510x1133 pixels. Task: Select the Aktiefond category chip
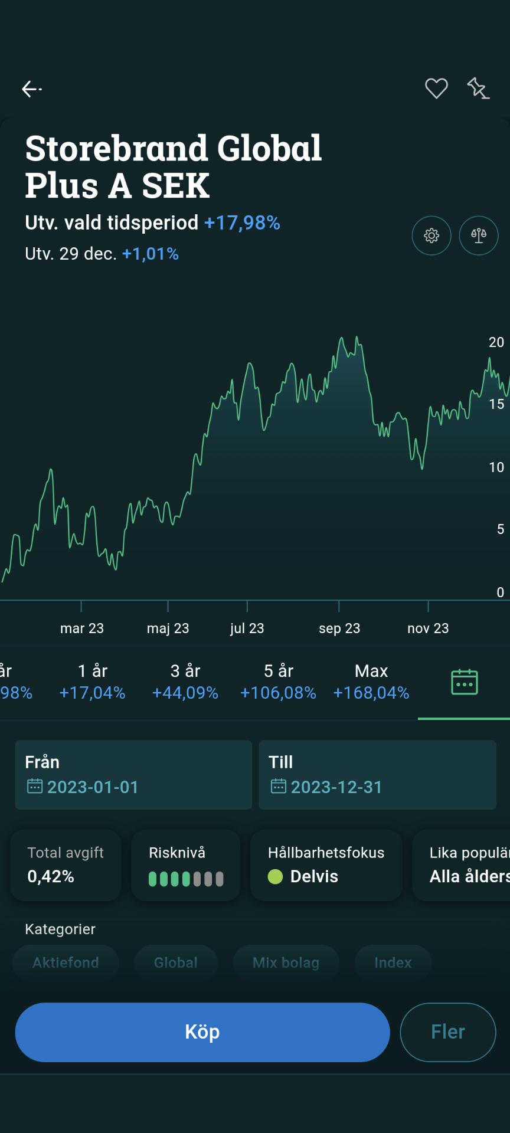(x=66, y=963)
